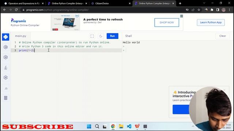Click the Programiz logo
234x131 pixels.
(19, 20)
